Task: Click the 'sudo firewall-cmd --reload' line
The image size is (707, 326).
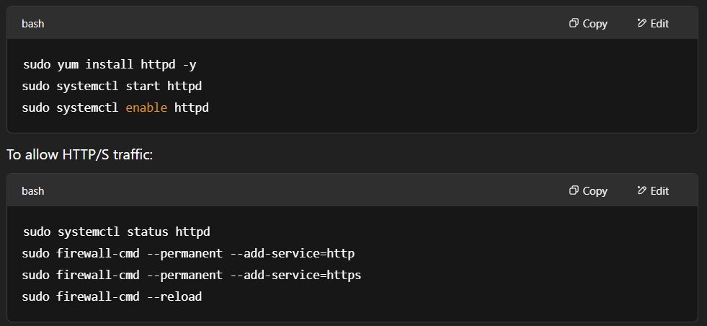Action: 112,297
